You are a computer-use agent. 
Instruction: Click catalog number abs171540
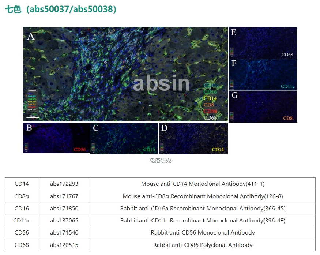(64, 233)
